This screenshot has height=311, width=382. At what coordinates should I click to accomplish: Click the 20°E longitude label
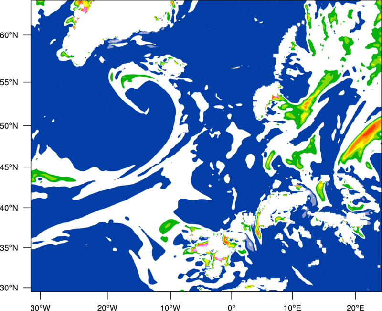(x=355, y=308)
